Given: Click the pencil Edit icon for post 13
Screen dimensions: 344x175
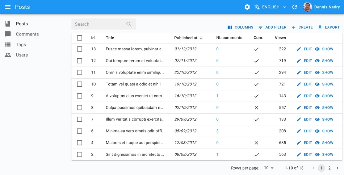Looking at the screenshot, I should (299, 49).
